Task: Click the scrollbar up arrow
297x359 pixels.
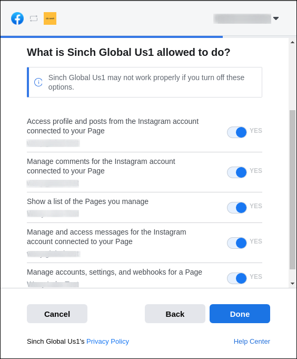Action: (x=292, y=42)
